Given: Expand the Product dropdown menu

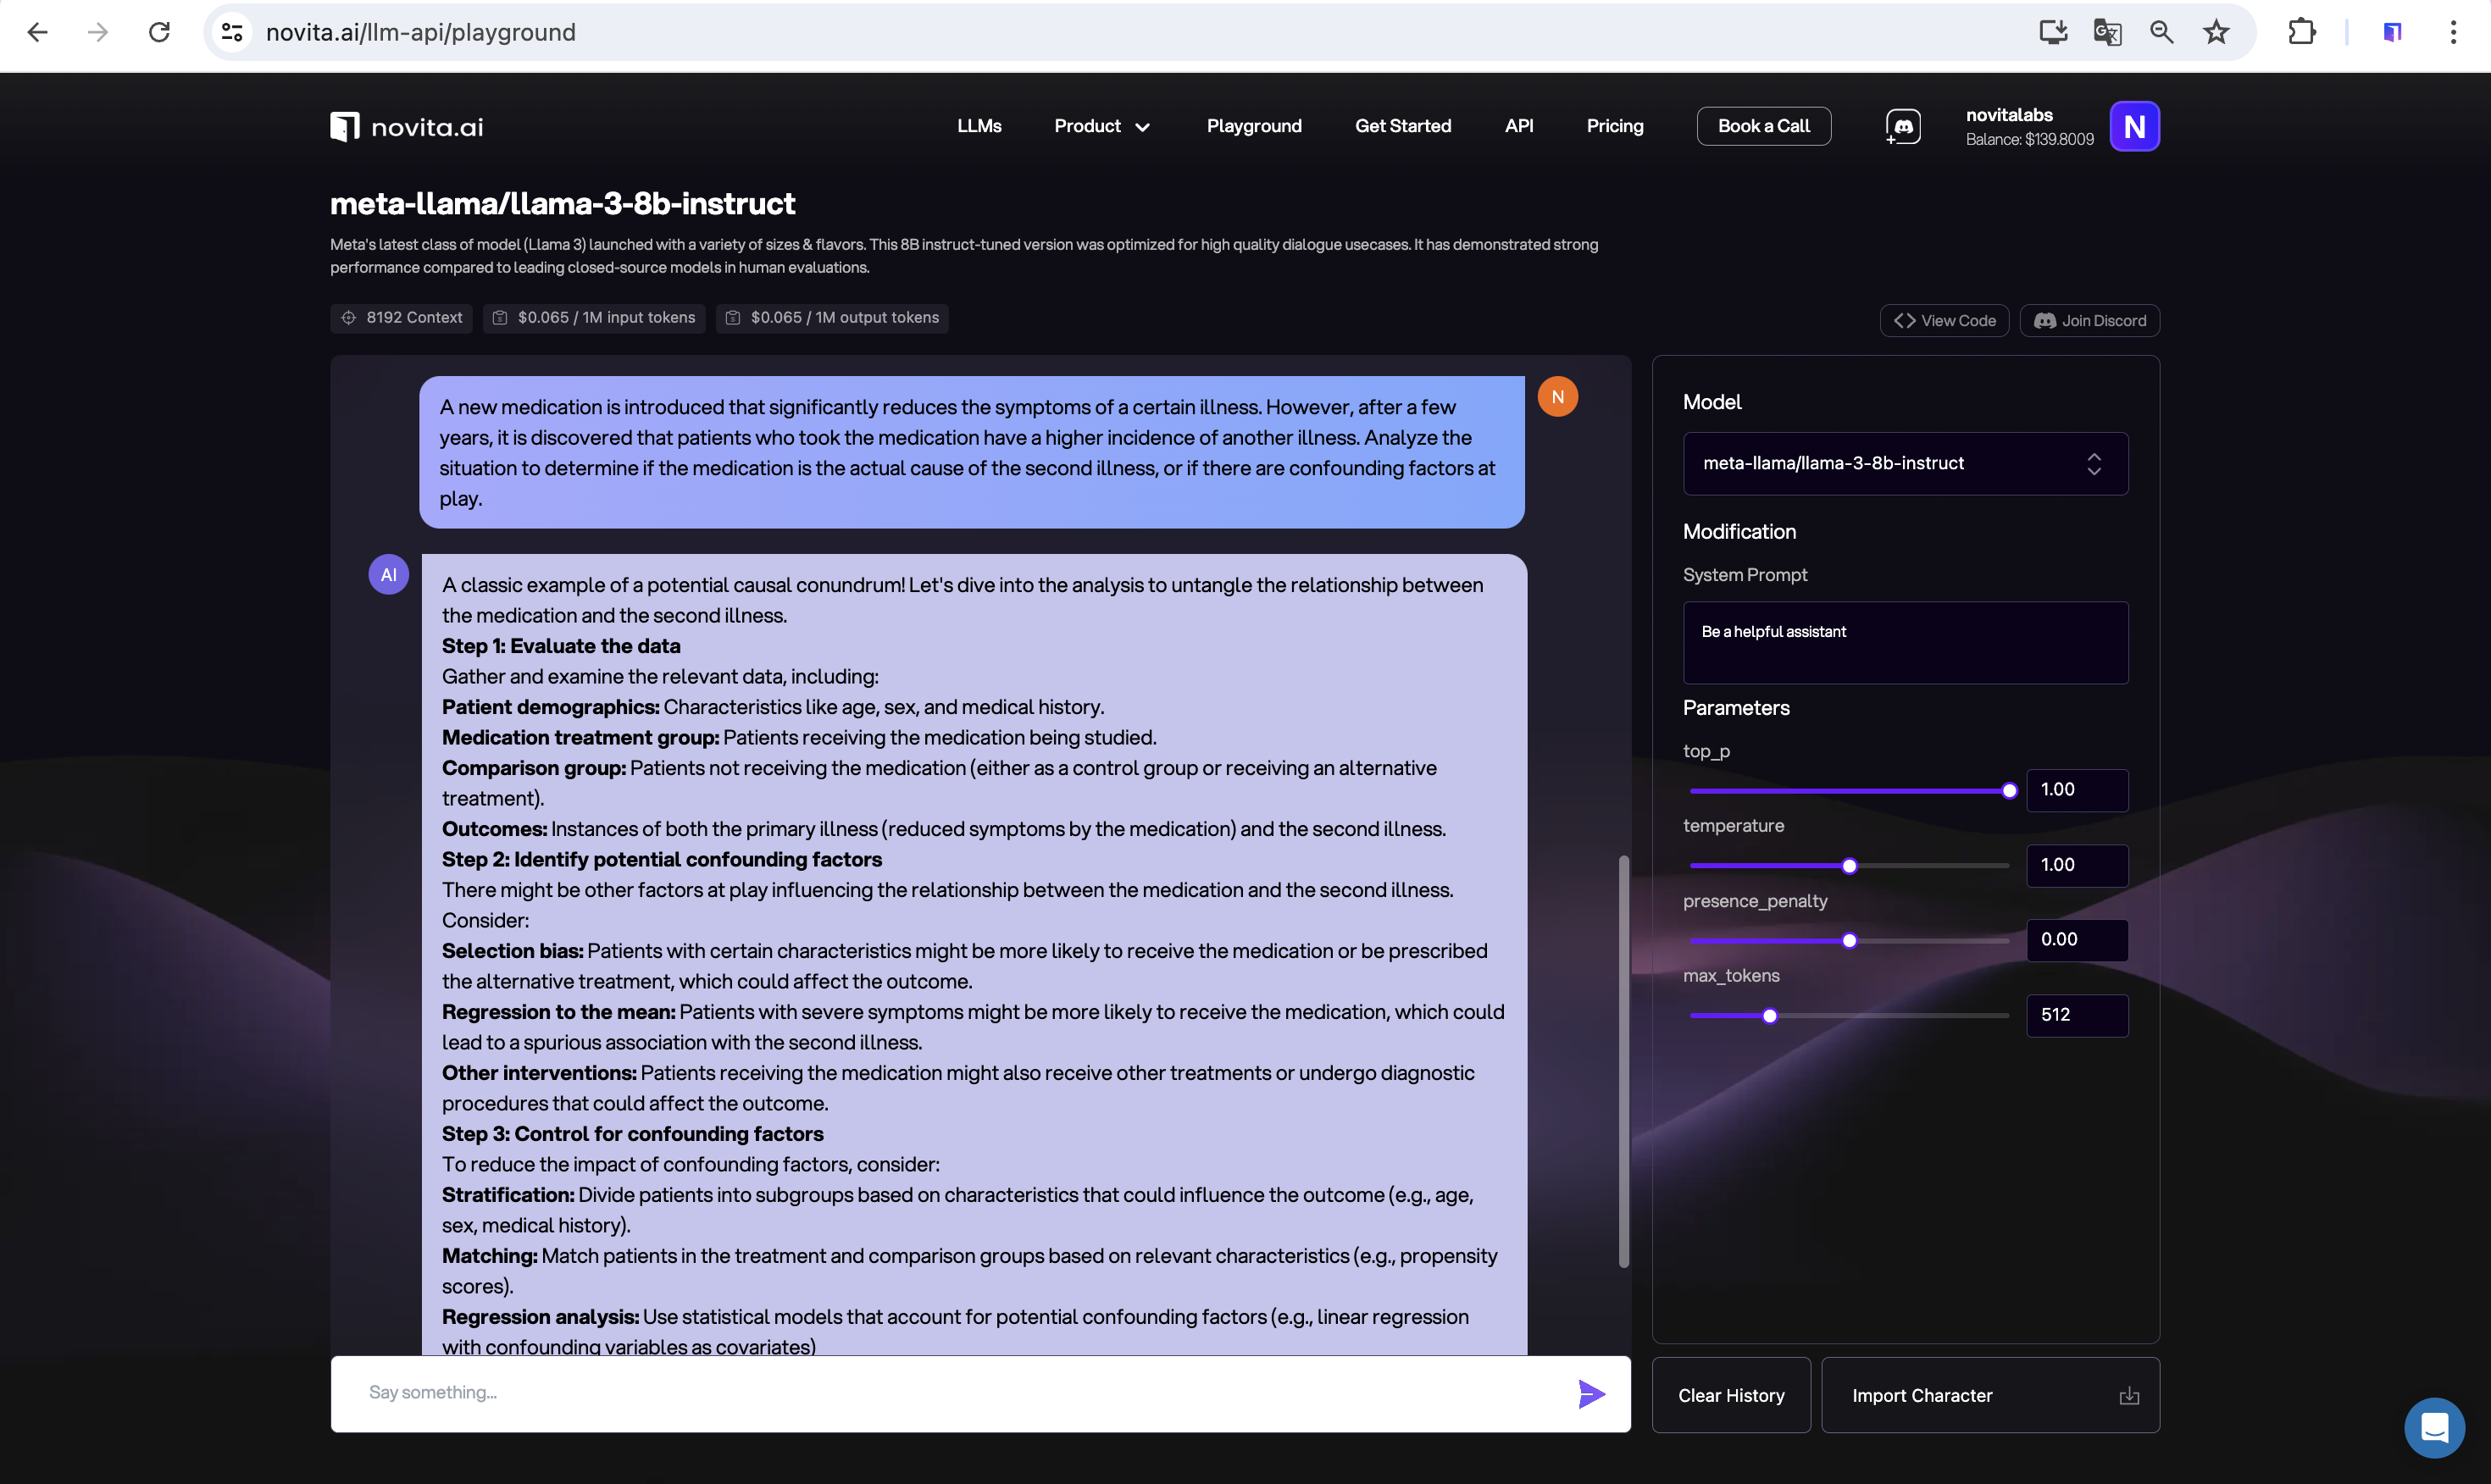Looking at the screenshot, I should (x=1102, y=126).
